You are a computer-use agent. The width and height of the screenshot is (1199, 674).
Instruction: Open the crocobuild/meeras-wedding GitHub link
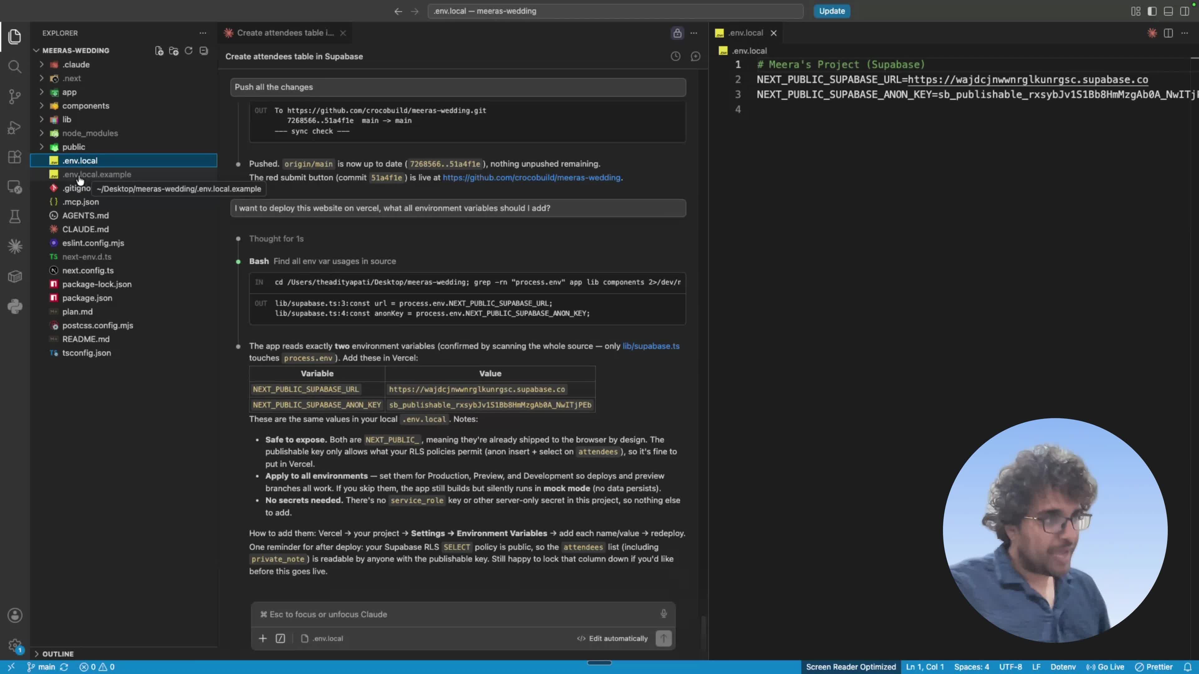531,178
